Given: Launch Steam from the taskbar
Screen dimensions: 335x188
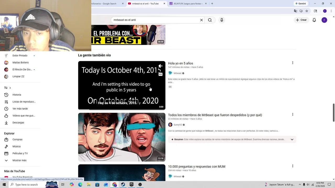Looking at the screenshot, I should 123,185.
